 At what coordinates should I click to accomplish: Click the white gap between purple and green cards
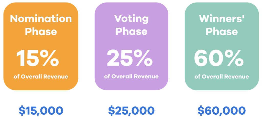(177, 46)
